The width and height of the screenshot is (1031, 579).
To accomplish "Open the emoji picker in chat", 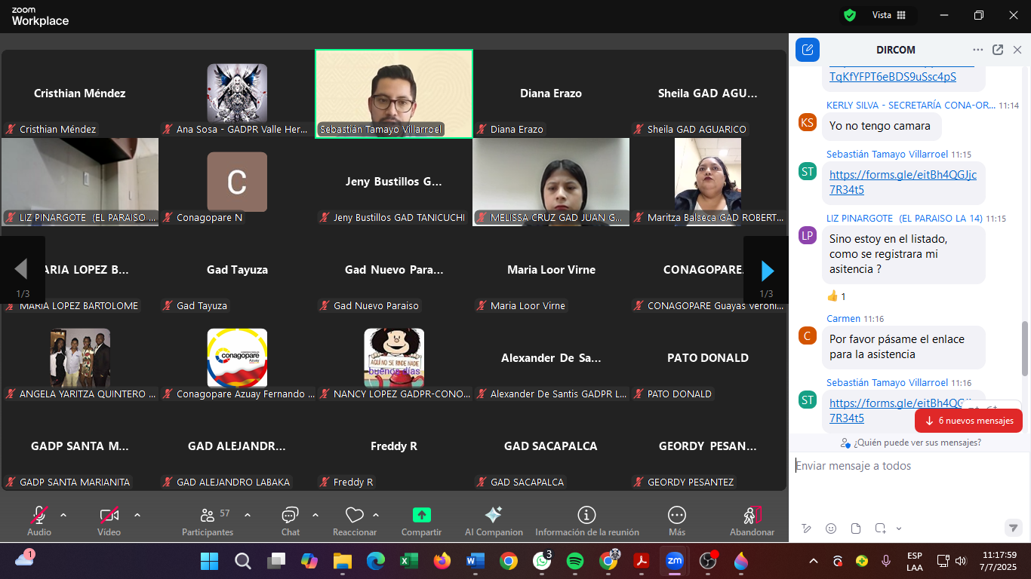I will (831, 528).
